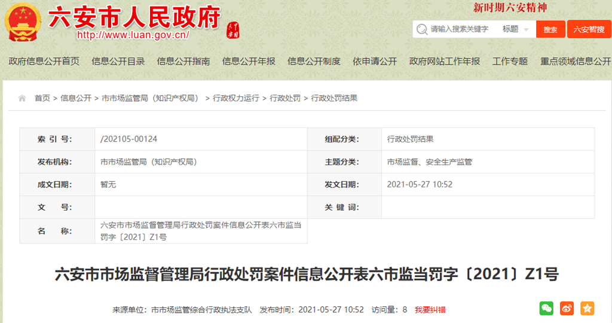Click the http://www.luan.gov.cn/ URL text
Image resolution: width=612 pixels, height=323 pixels.
[x=133, y=35]
